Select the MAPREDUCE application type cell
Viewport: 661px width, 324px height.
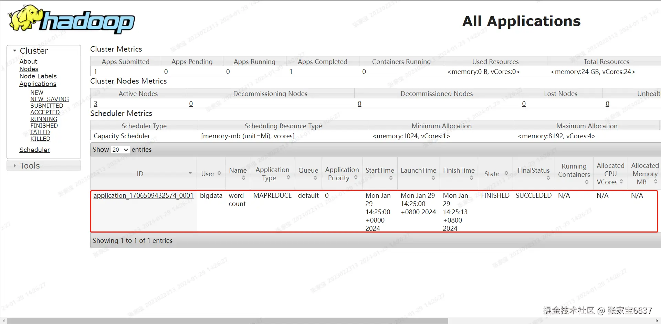[272, 195]
